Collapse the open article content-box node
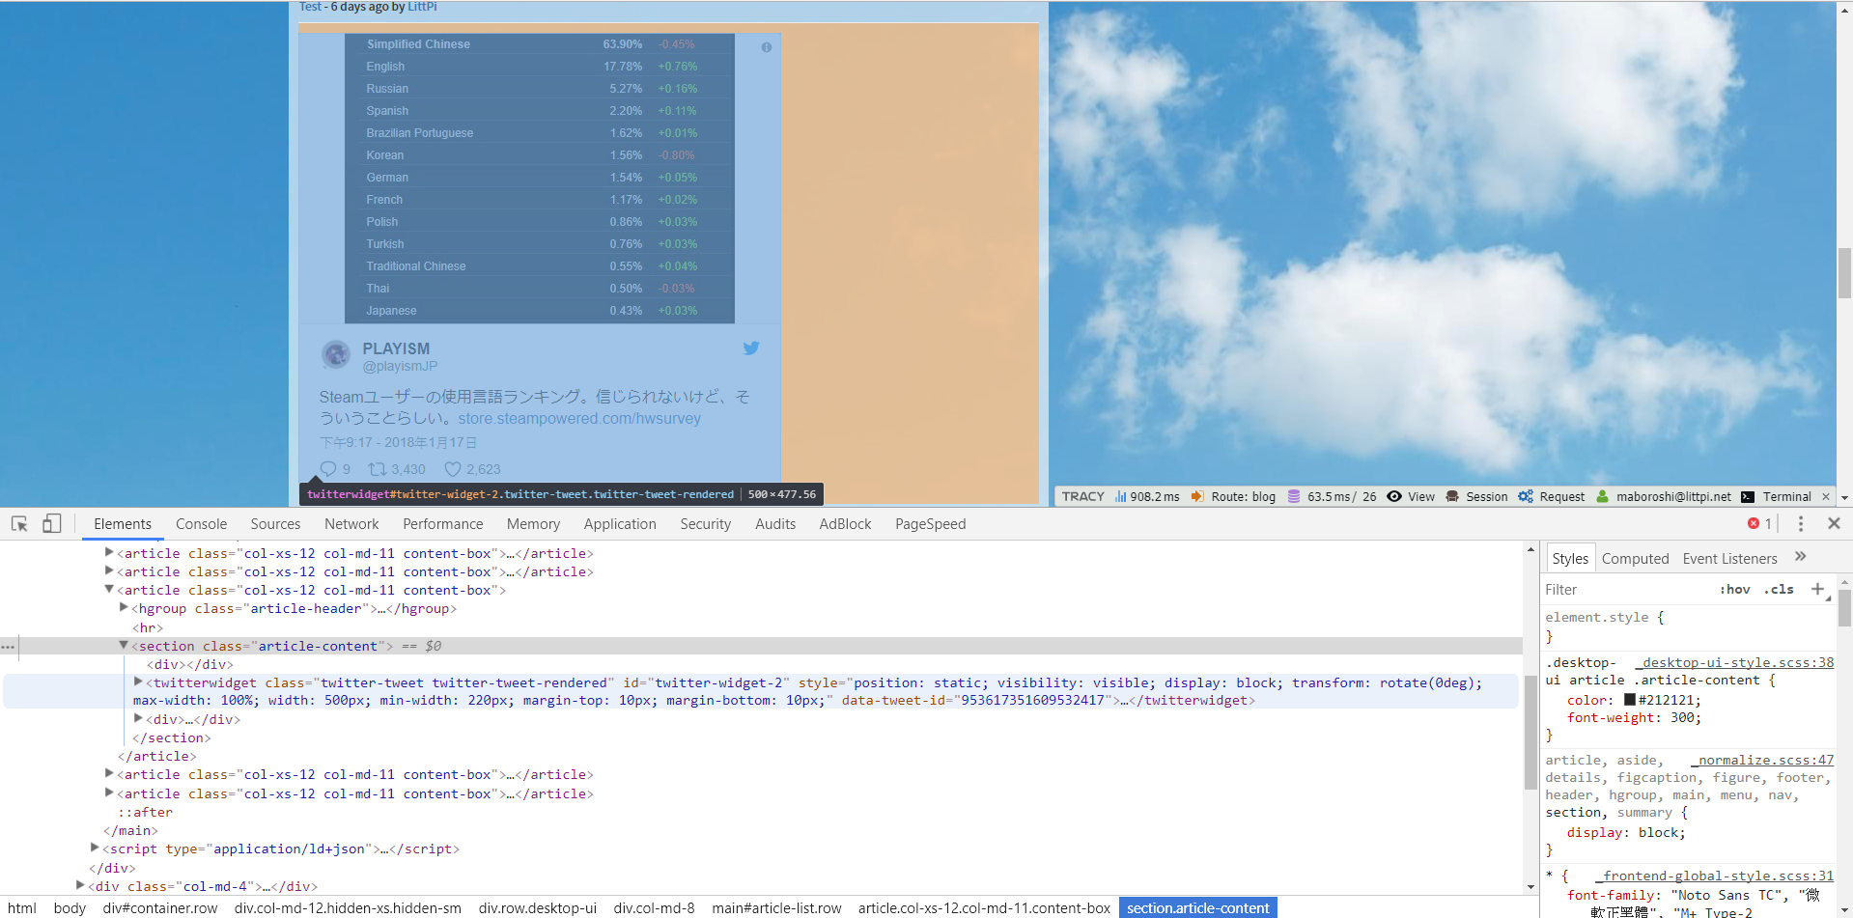Image resolution: width=1853 pixels, height=918 pixels. point(109,590)
